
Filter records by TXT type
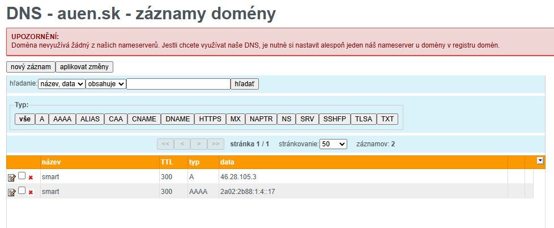(387, 119)
